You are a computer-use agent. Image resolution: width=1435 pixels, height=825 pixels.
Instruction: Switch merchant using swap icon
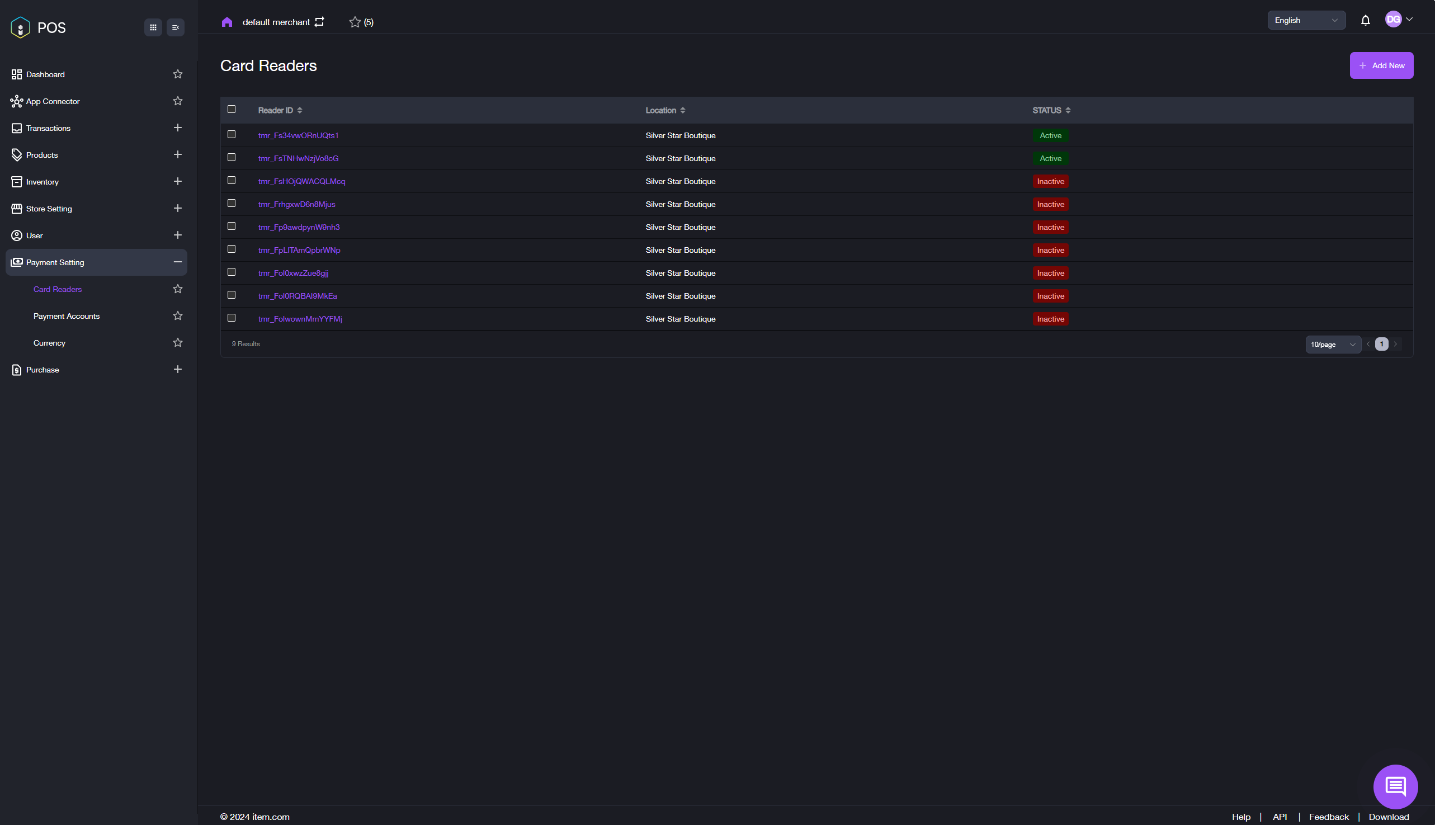click(319, 22)
